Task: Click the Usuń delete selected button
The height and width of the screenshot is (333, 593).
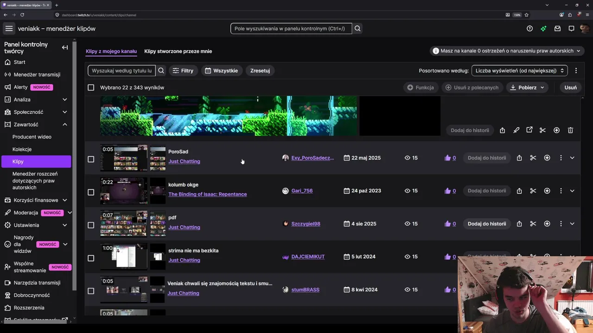Action: 571,87
